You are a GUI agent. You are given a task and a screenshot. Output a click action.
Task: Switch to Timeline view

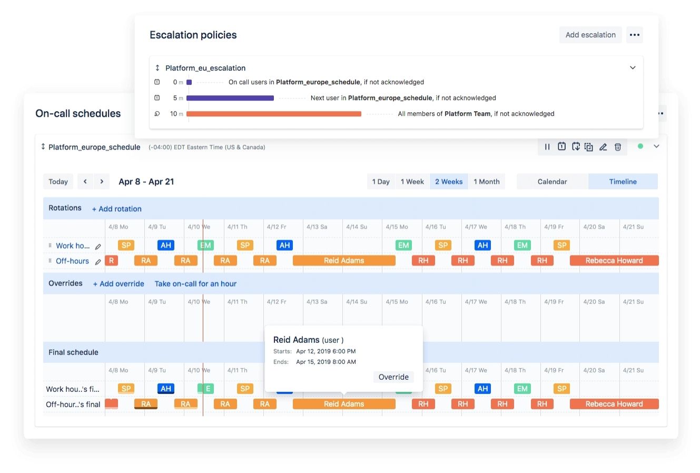coord(623,182)
